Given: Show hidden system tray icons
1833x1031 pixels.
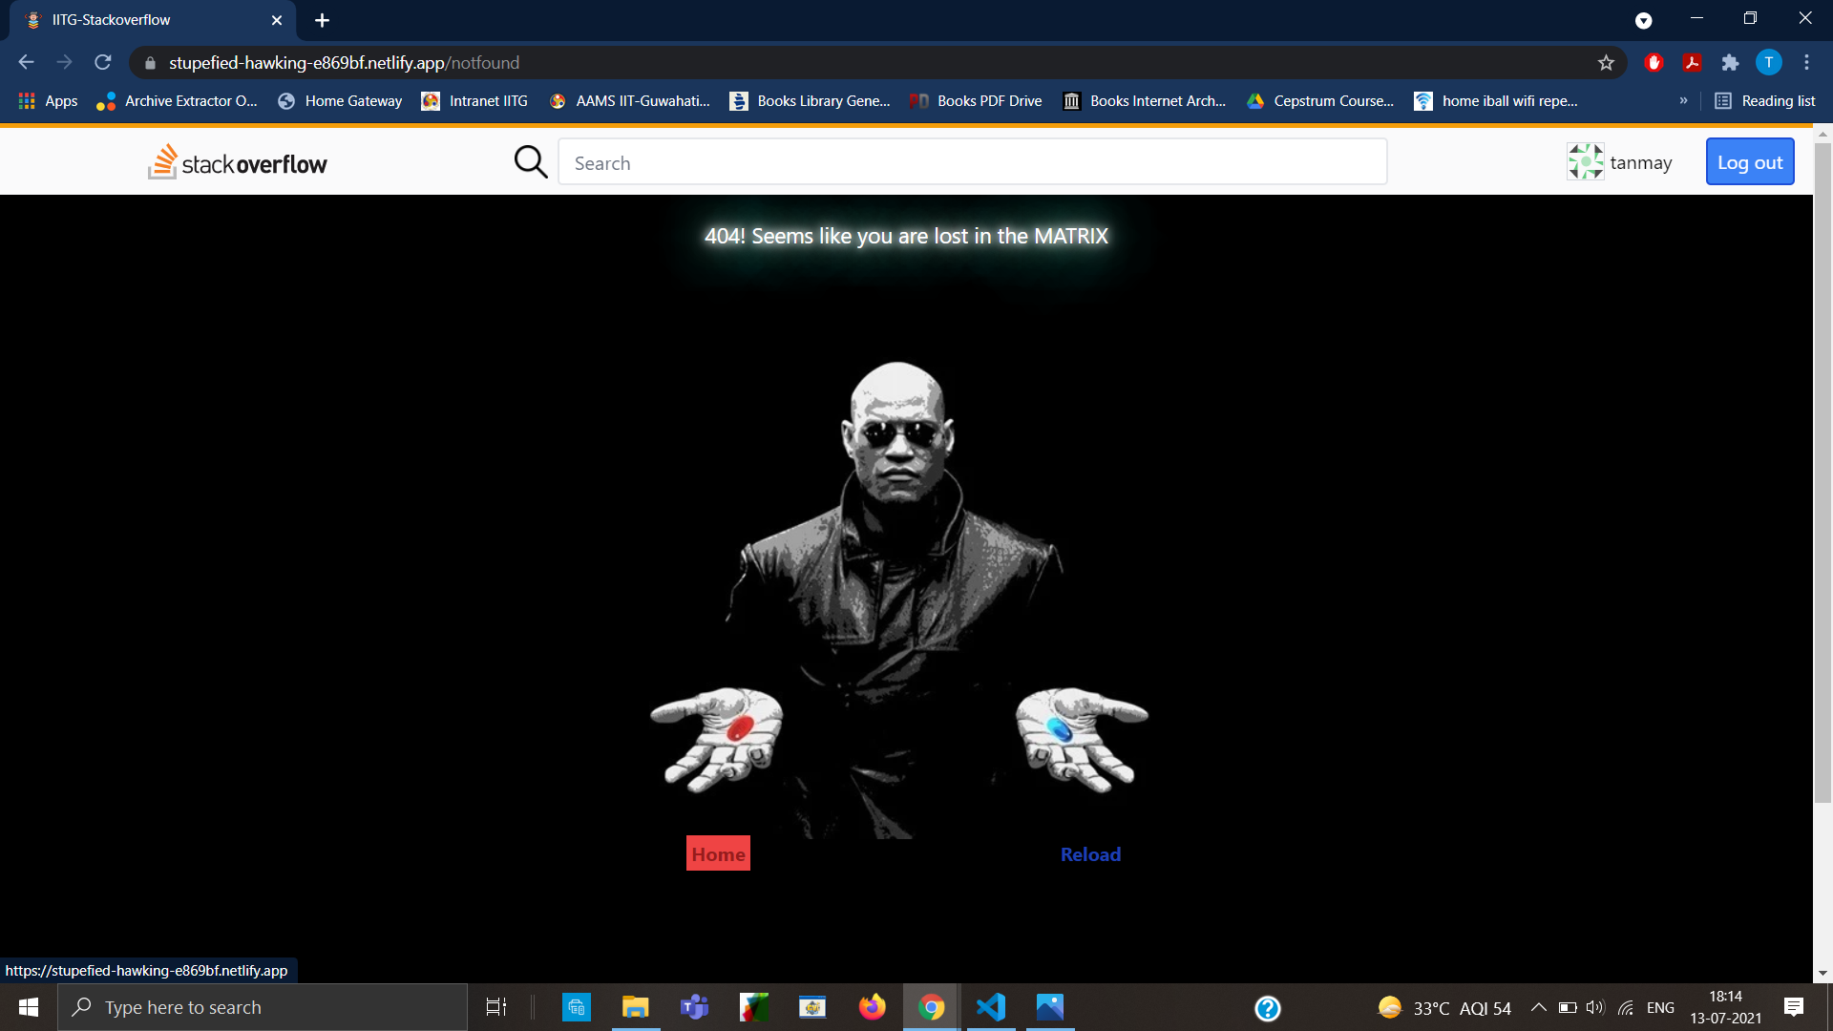Looking at the screenshot, I should (x=1538, y=1007).
